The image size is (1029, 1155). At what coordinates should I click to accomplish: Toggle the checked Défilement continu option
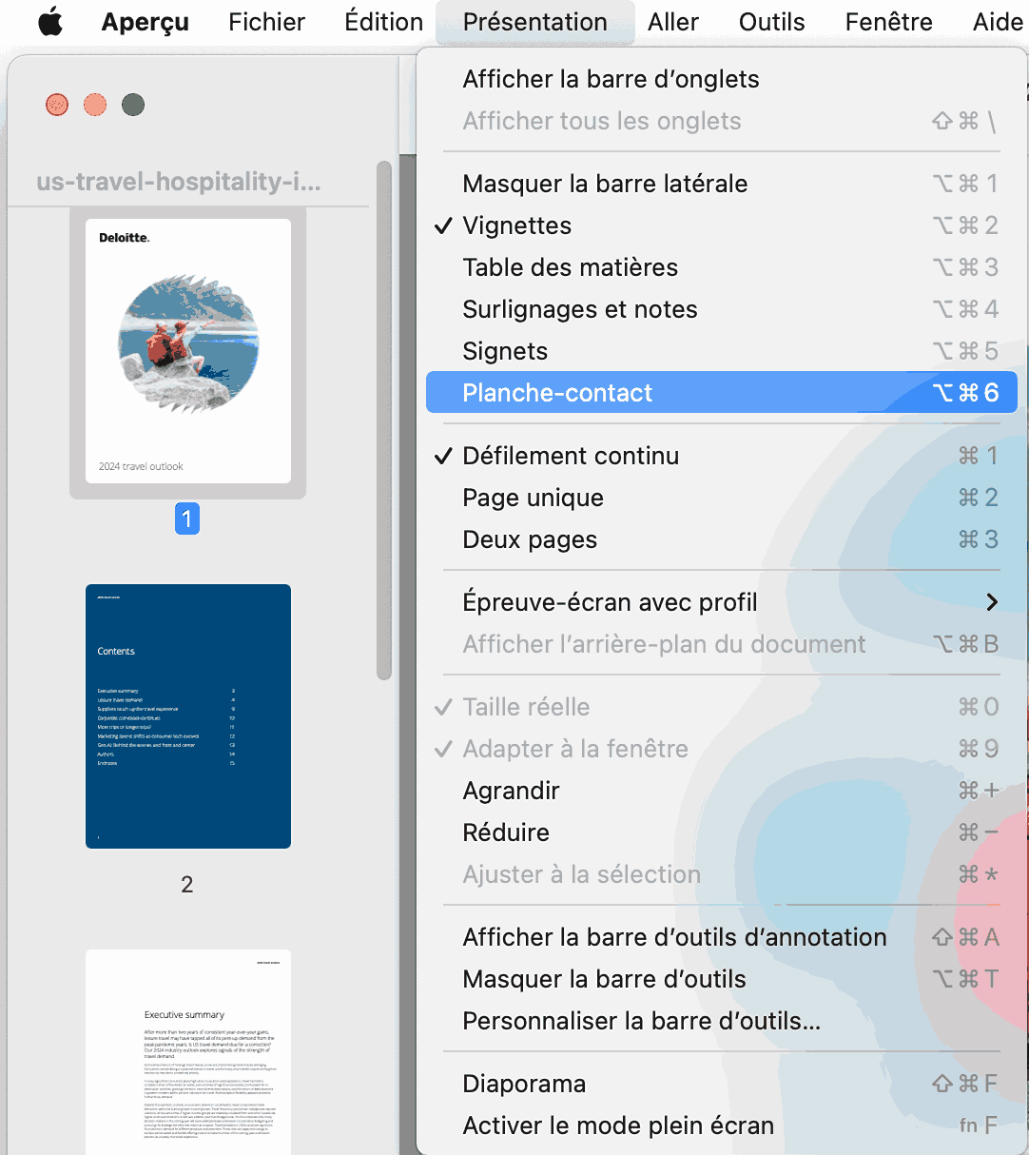pos(722,456)
